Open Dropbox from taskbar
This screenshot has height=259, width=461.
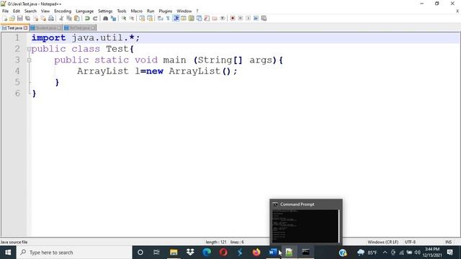[x=190, y=253]
